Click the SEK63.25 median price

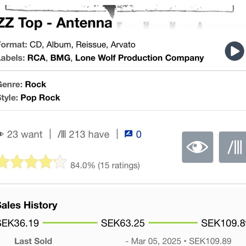coord(123,223)
